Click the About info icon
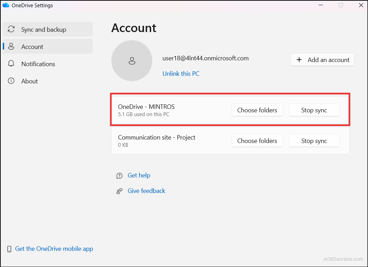The image size is (368, 267). point(11,81)
